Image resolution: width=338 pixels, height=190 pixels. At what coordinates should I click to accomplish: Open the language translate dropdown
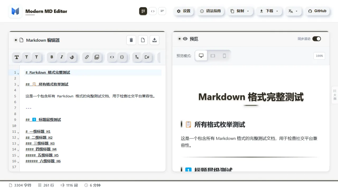[x=293, y=11]
